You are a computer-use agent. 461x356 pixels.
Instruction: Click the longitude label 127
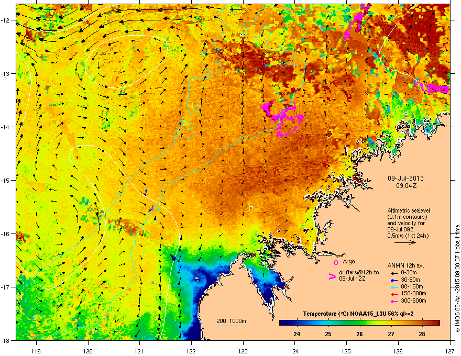(x=450, y=351)
